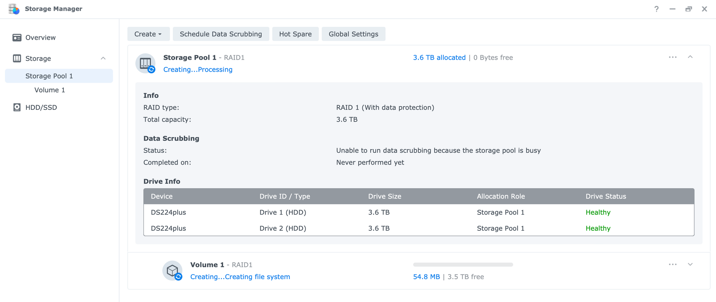
Task: Click the Volume 1 usage progress bar
Action: click(x=463, y=265)
